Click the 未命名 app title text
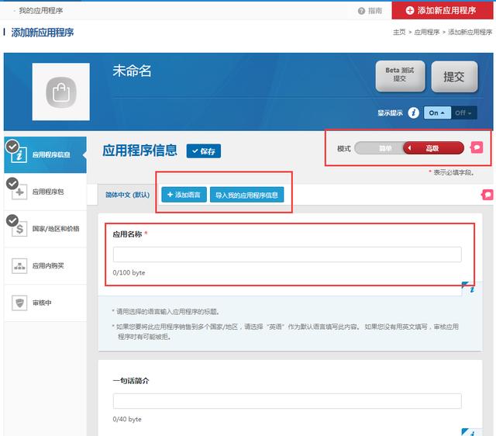Viewport: 496px width, 436px height. [x=132, y=71]
